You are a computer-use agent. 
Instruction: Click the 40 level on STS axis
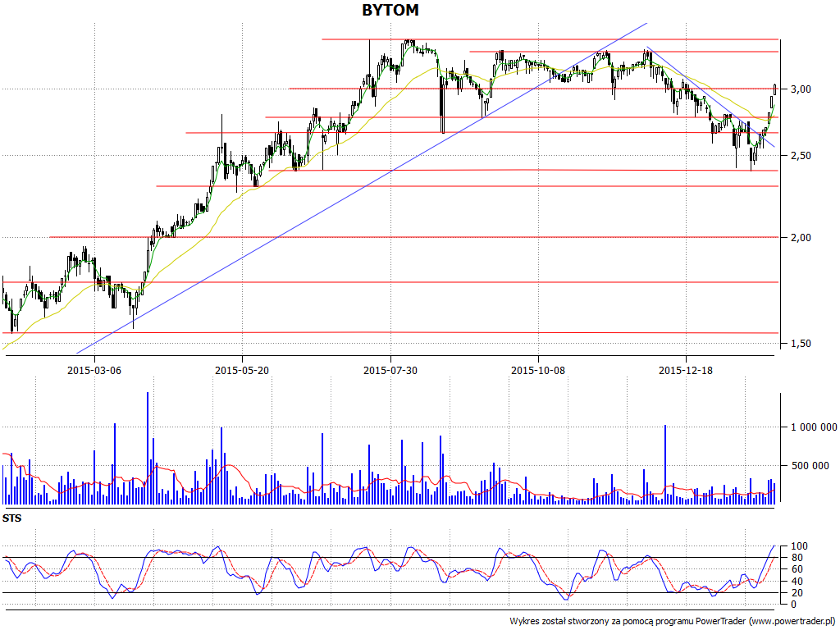[797, 581]
